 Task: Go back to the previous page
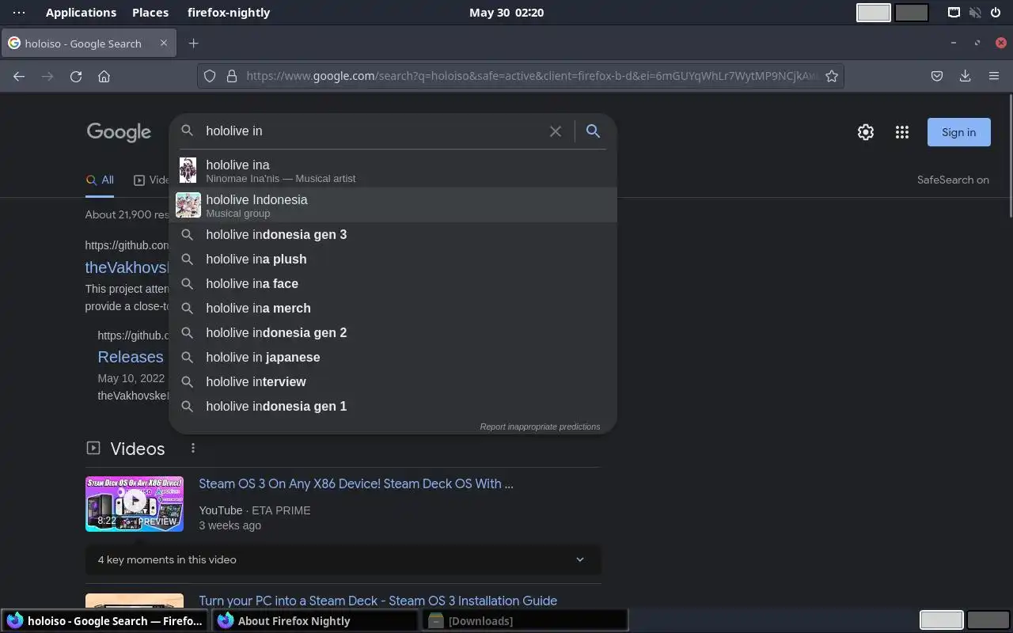[19, 76]
